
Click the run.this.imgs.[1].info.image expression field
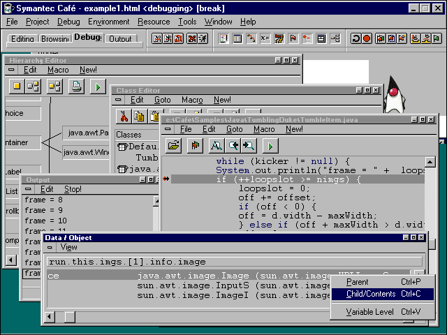pos(235,262)
